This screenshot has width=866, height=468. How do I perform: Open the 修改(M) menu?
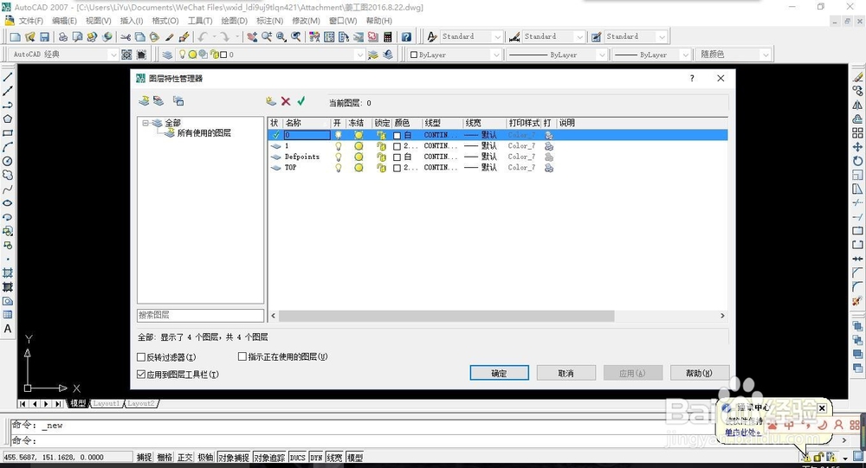[x=306, y=21]
